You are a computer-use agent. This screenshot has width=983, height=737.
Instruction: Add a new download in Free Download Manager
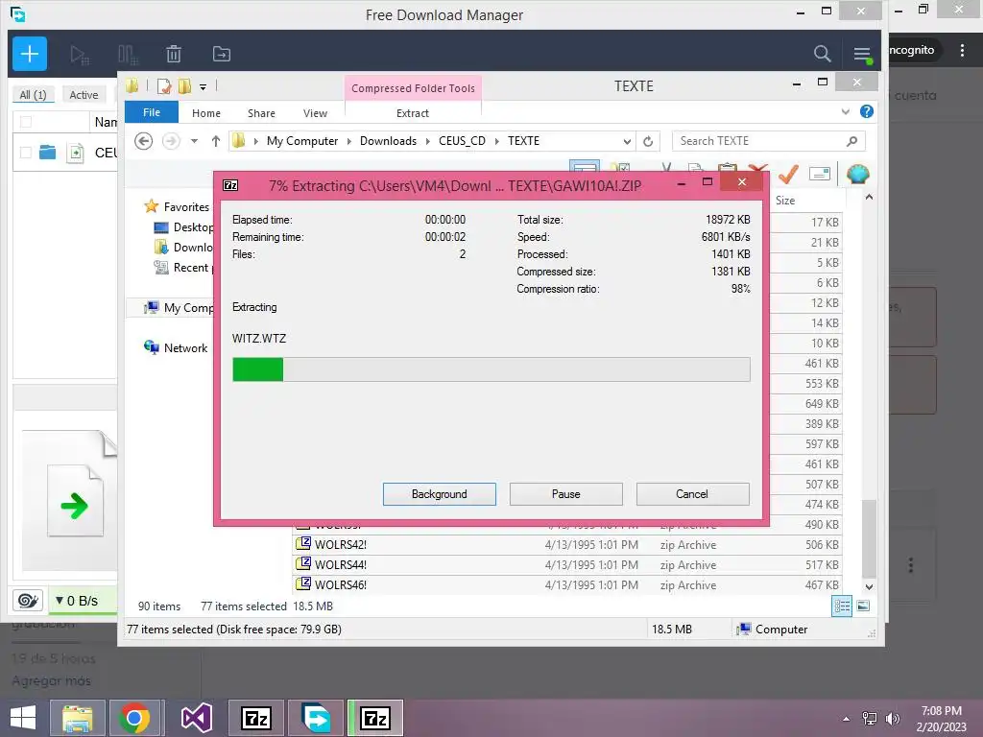(30, 54)
